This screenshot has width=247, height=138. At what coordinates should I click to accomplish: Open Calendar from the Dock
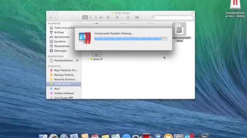tap(95, 136)
